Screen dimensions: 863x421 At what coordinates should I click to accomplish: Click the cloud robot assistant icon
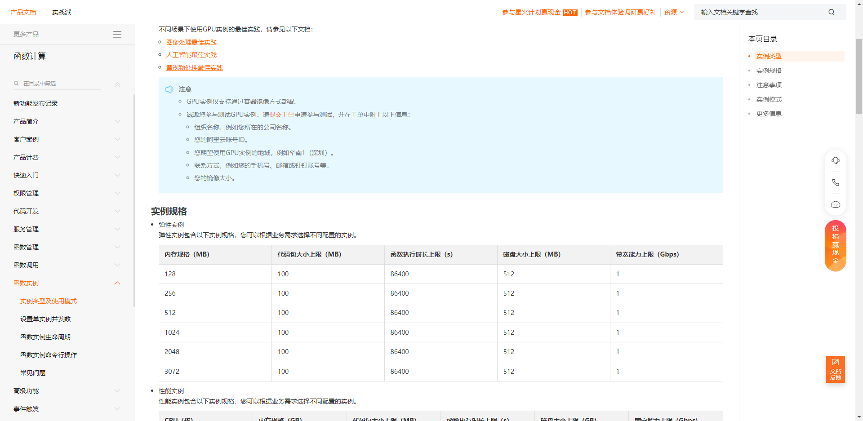(836, 204)
